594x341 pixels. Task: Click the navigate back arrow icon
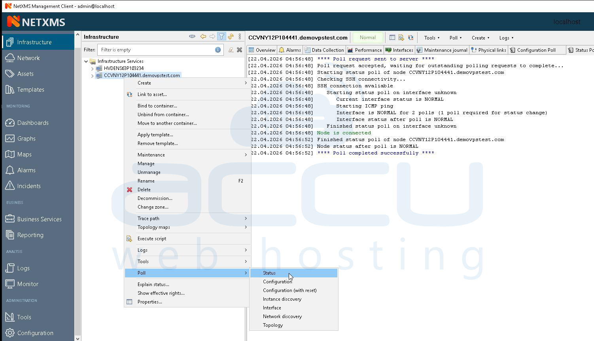click(x=203, y=36)
